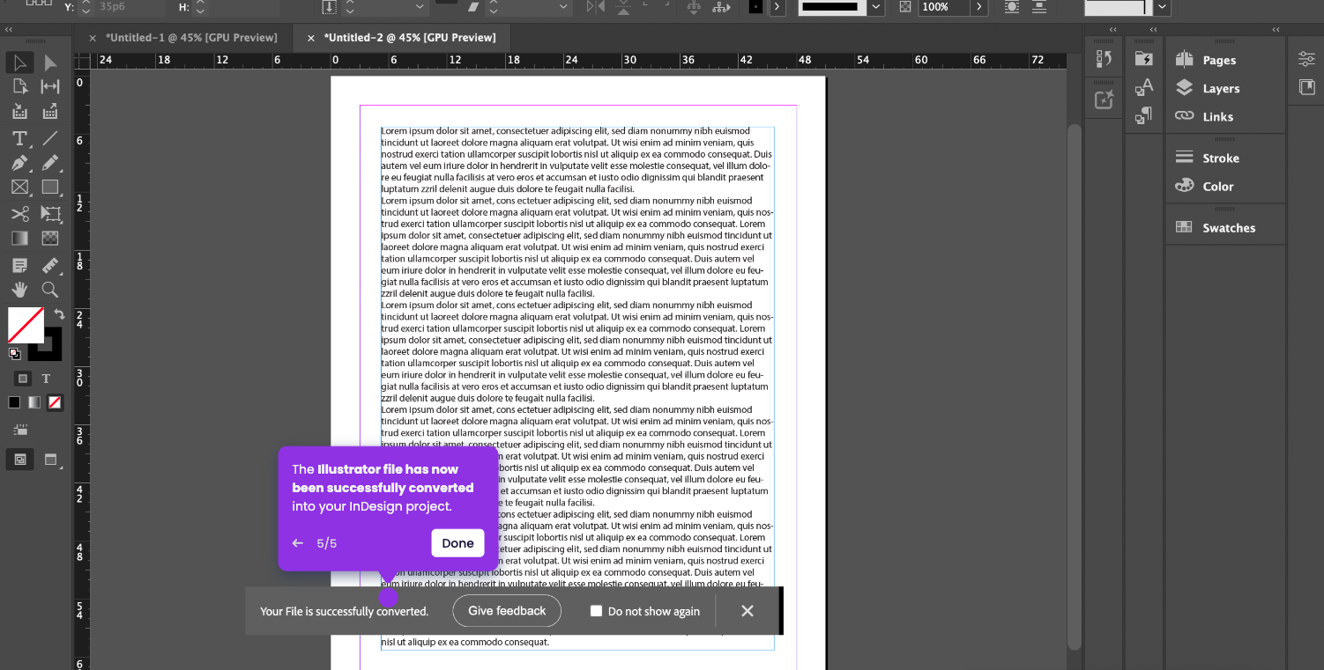Dismiss the conversion notification bar
1324x670 pixels.
[x=748, y=611]
